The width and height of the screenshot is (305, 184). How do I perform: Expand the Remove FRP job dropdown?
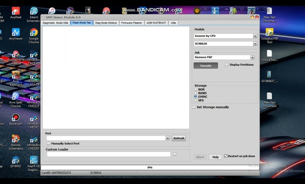[x=252, y=57]
